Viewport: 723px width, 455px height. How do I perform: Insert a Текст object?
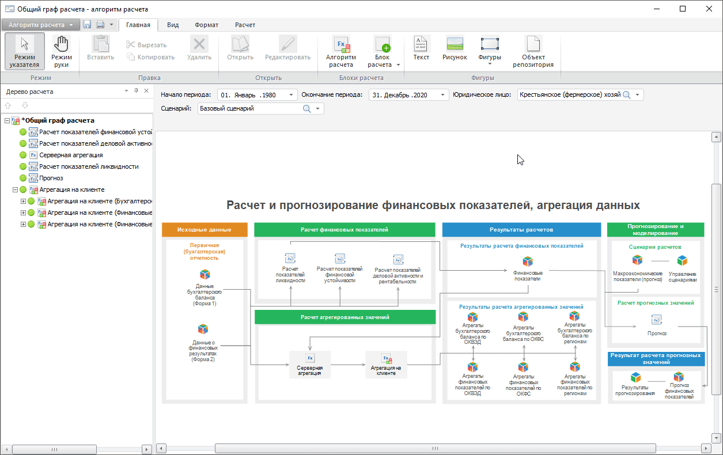click(x=421, y=48)
